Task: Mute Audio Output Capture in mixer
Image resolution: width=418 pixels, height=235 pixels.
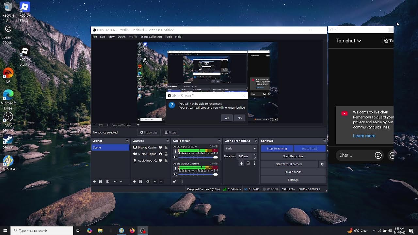Action: click(175, 174)
